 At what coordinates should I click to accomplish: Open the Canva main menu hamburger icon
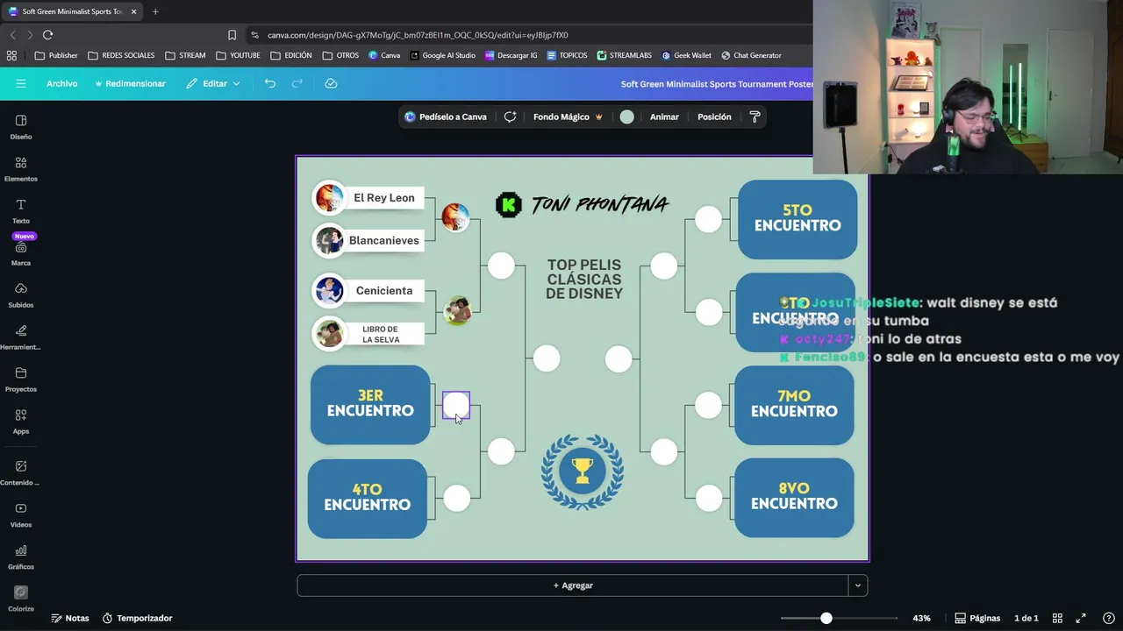(21, 83)
